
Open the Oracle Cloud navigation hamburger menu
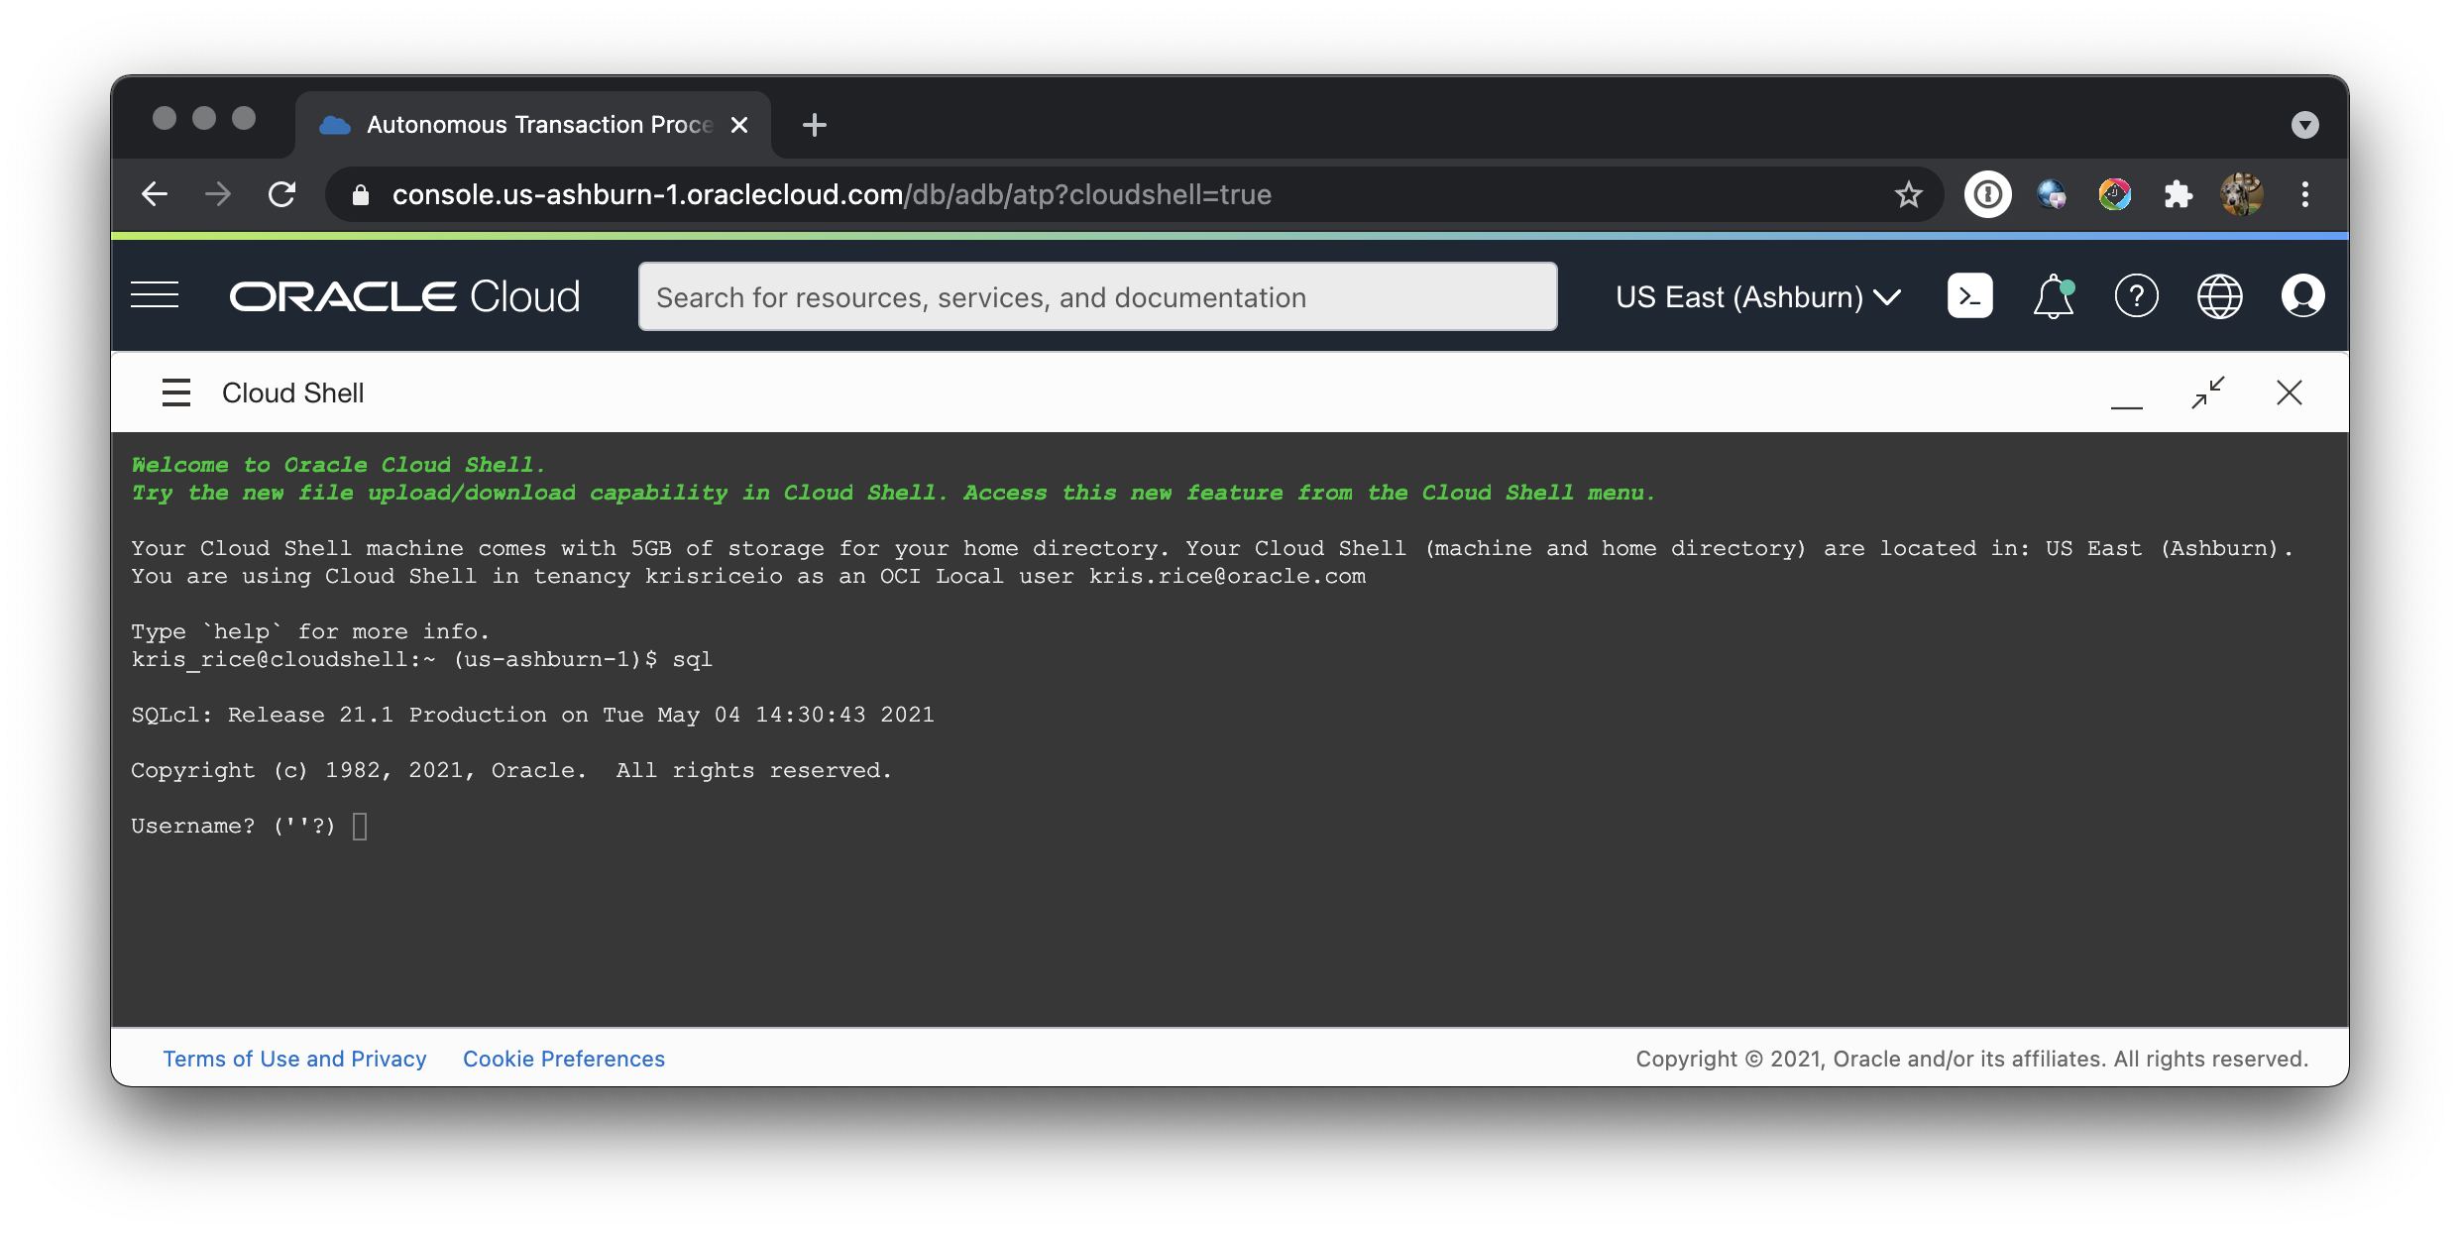click(155, 295)
